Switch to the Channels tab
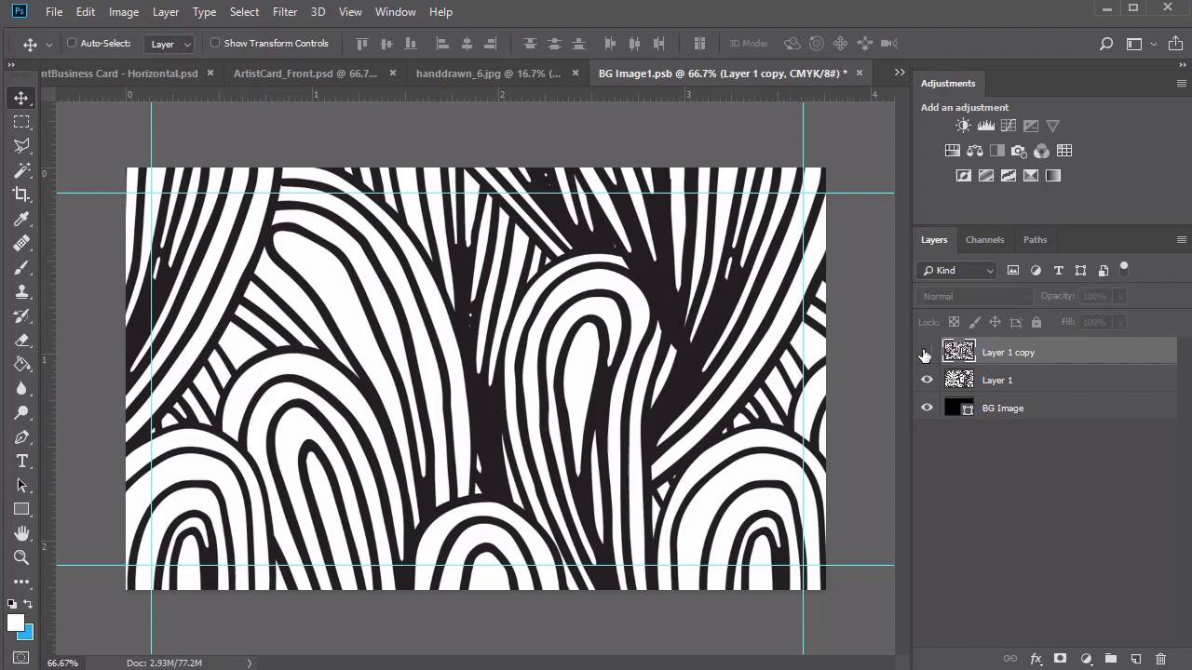The width and height of the screenshot is (1192, 670). tap(984, 239)
